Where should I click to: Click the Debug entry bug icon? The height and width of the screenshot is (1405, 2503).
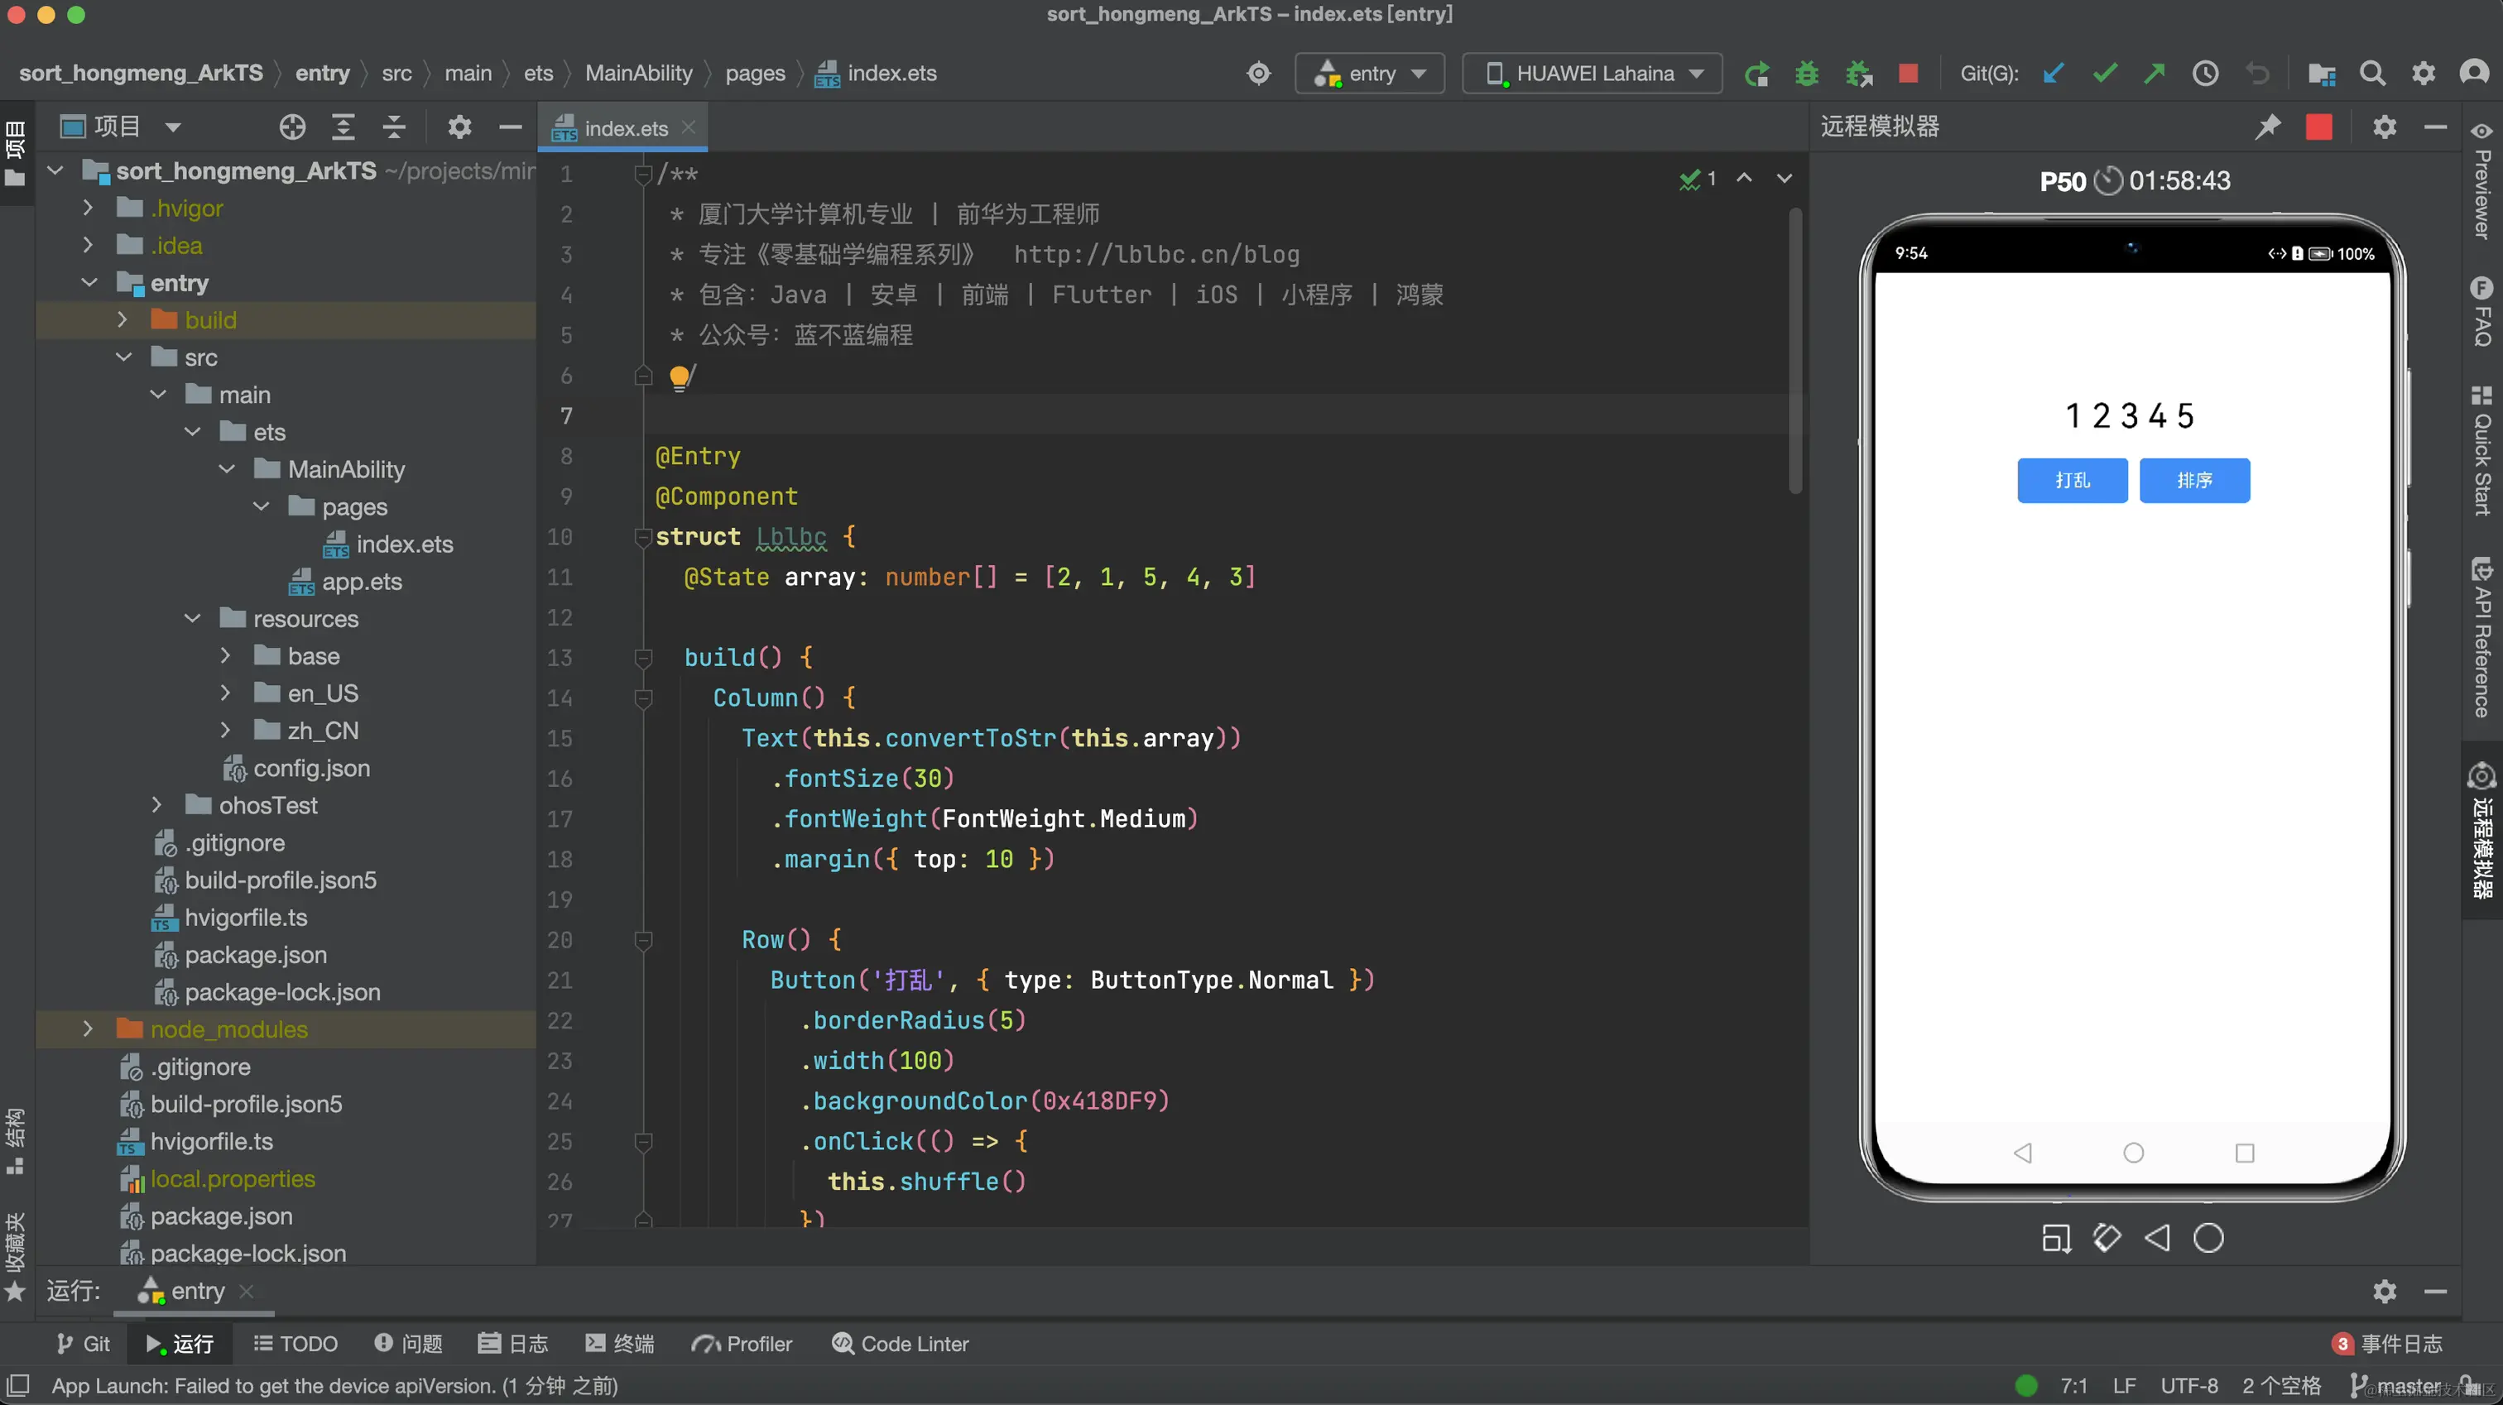coord(1806,74)
